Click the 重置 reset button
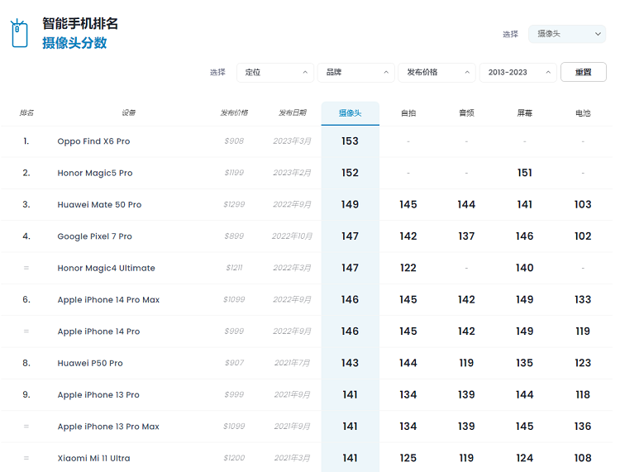620x472 pixels. pos(584,72)
